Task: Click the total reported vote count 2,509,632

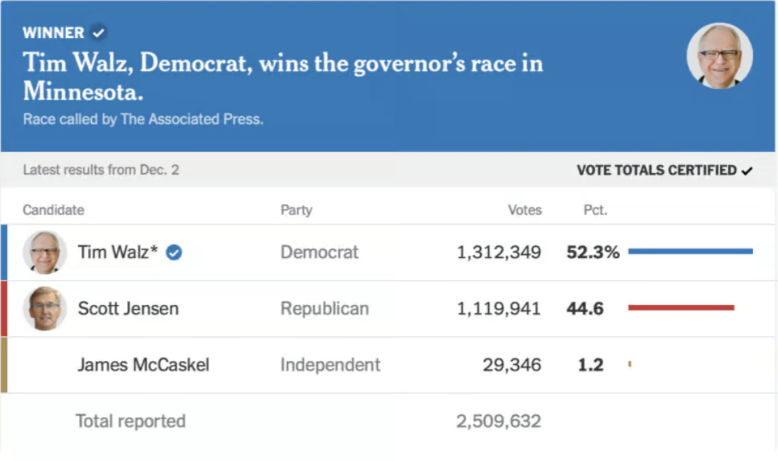Action: 498,422
